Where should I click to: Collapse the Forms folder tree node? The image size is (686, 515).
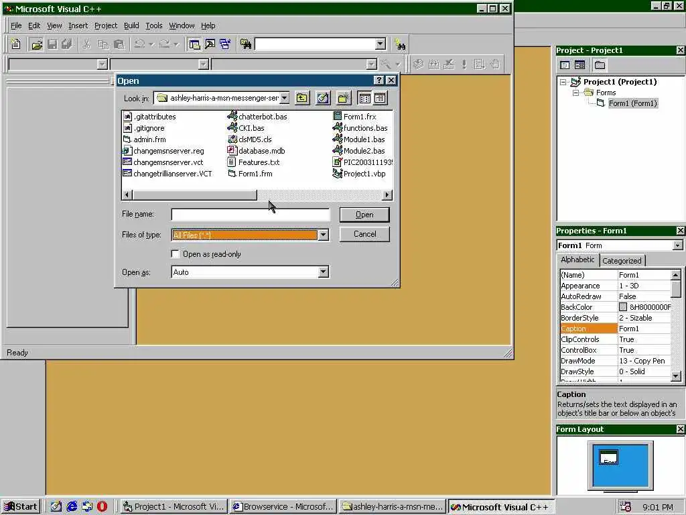(x=576, y=93)
